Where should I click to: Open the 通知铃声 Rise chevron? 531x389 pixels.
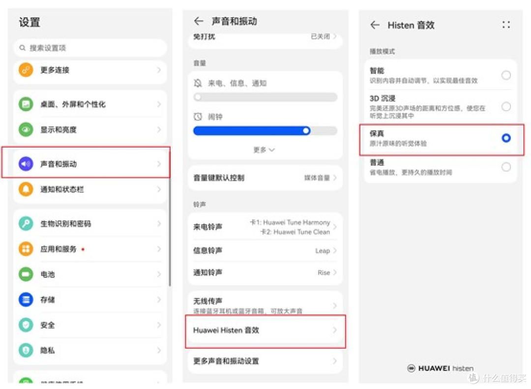[x=335, y=272]
